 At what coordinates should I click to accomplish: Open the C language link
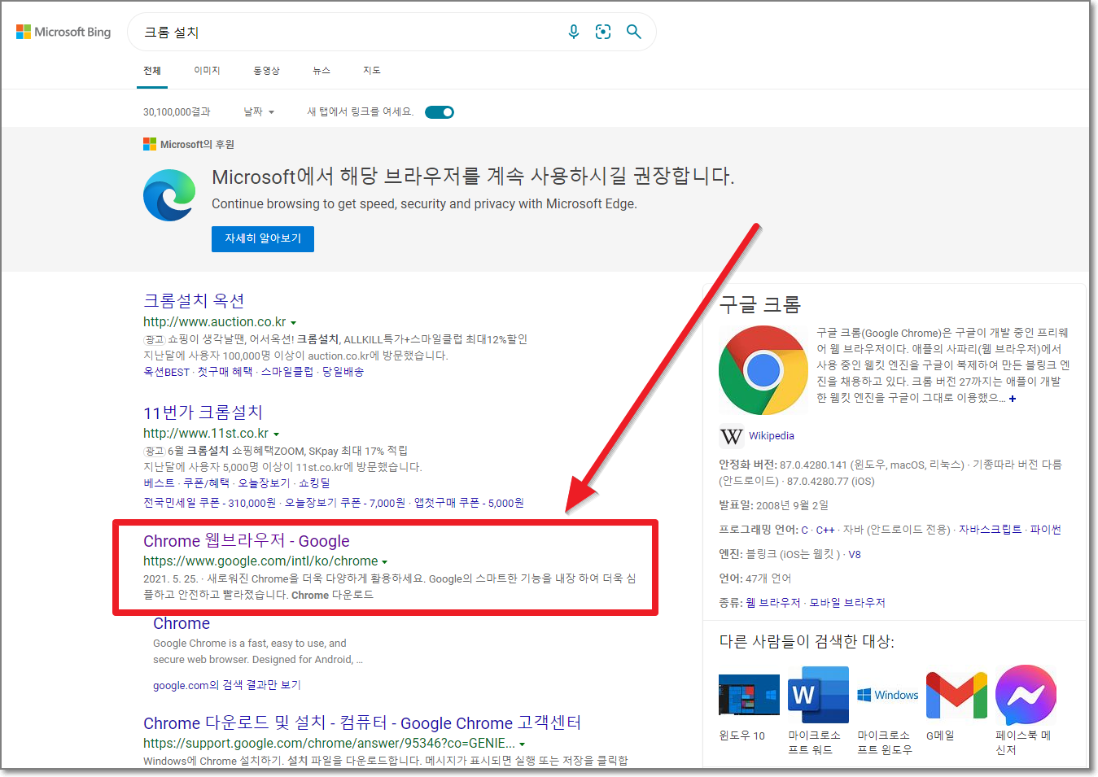coord(804,530)
